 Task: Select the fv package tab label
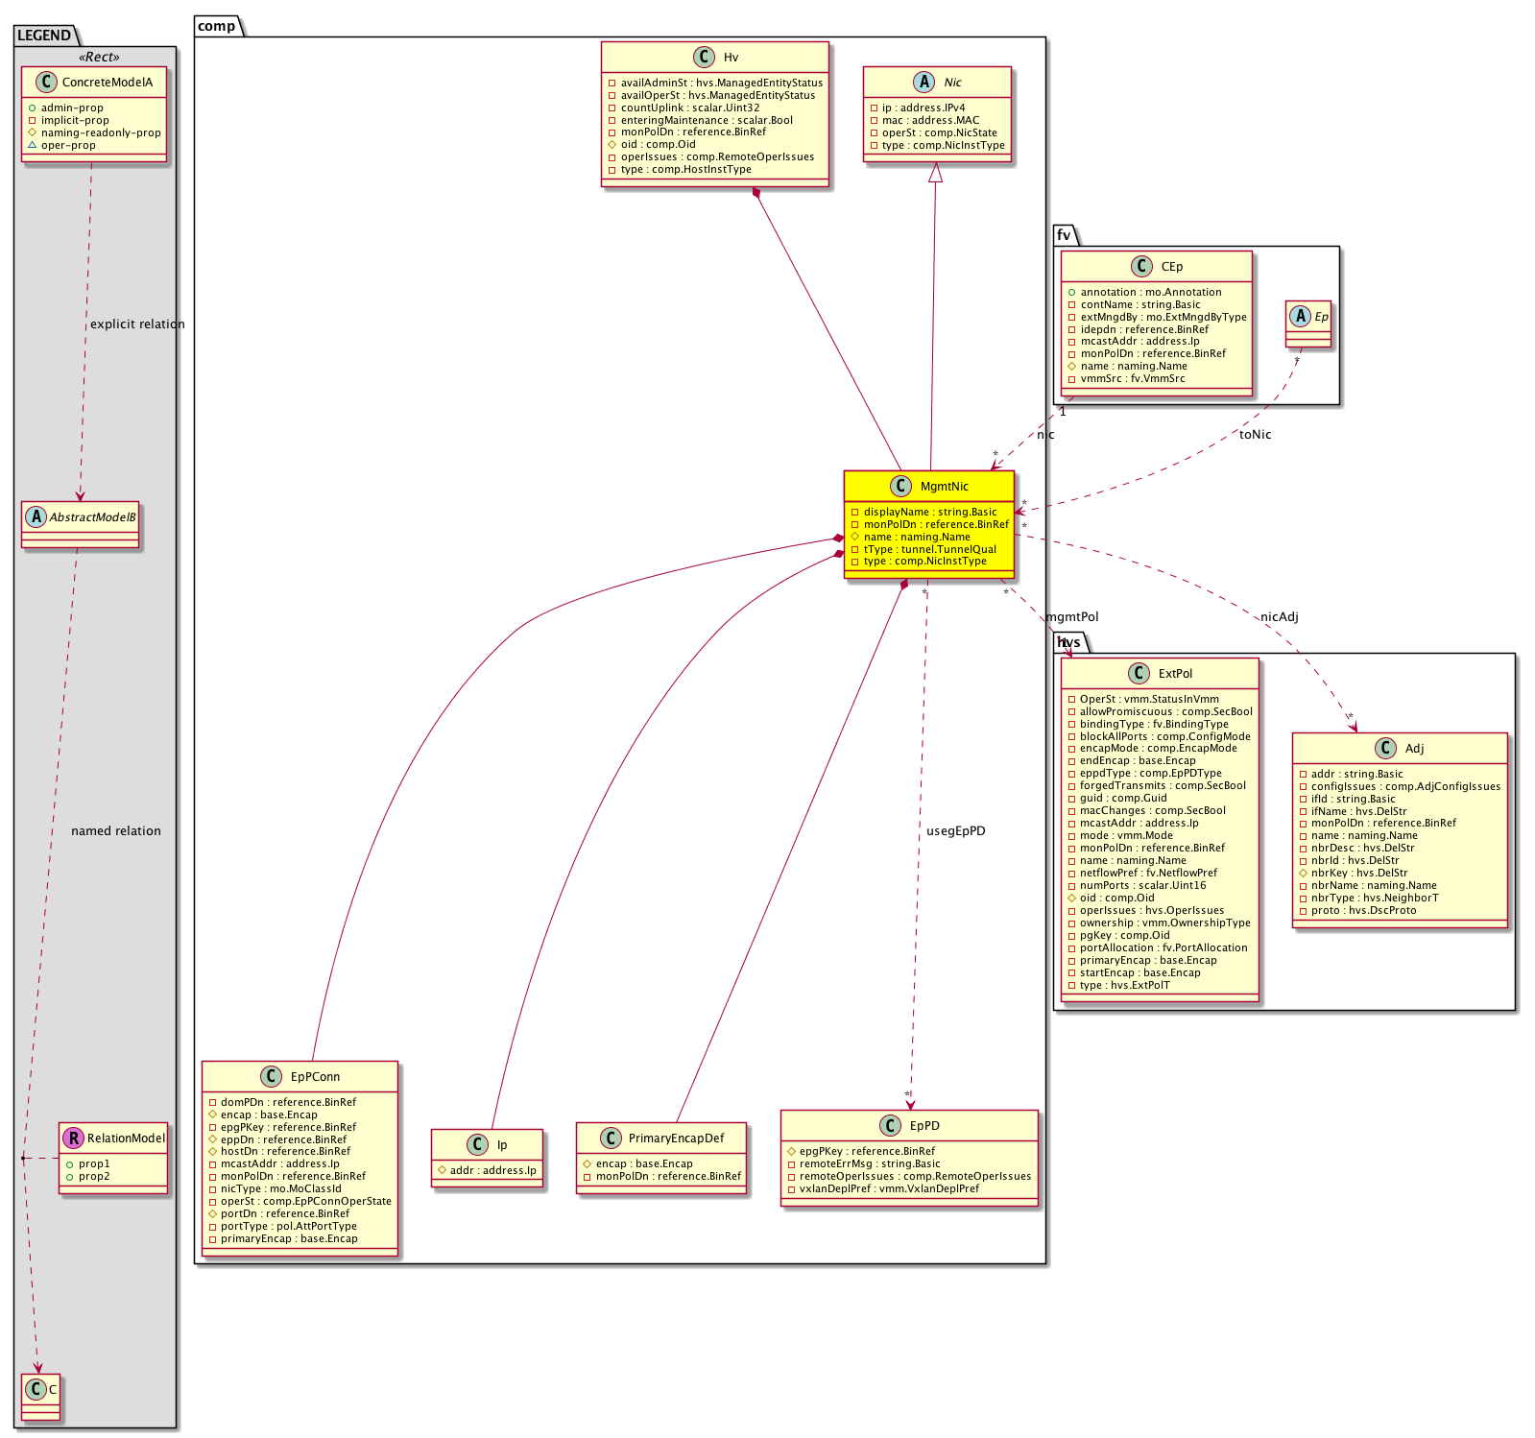click(x=1064, y=235)
